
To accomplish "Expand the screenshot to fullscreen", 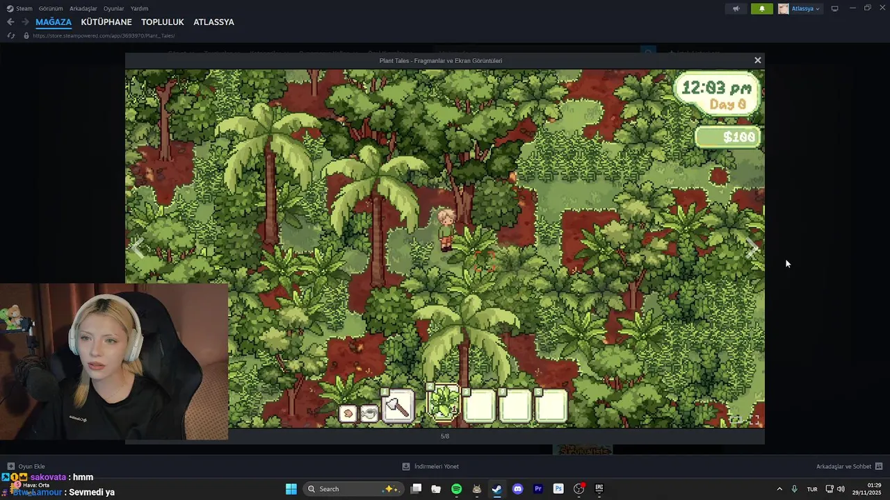I will point(754,419).
